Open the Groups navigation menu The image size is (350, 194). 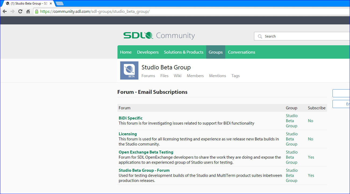click(216, 52)
